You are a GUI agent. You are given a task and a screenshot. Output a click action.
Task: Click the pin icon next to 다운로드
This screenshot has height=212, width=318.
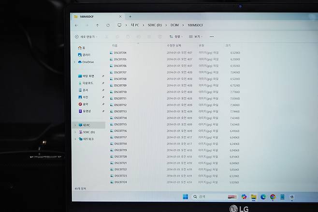pos(103,83)
